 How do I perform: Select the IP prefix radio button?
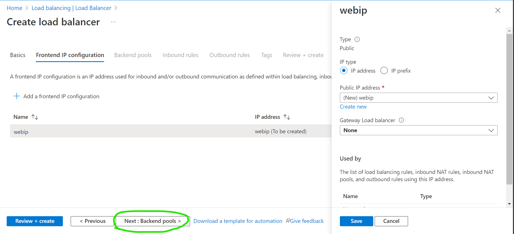[x=384, y=71]
